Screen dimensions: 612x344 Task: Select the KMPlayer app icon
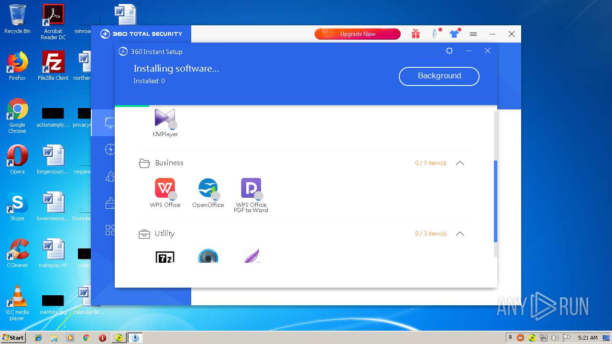coord(165,119)
